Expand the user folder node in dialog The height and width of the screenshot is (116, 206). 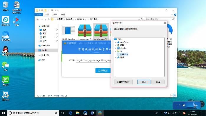(x=115, y=45)
